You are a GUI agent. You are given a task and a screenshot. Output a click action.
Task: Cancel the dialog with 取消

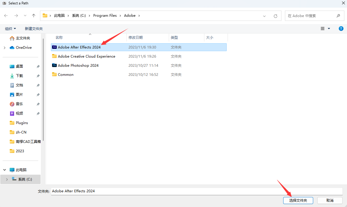[x=330, y=200]
